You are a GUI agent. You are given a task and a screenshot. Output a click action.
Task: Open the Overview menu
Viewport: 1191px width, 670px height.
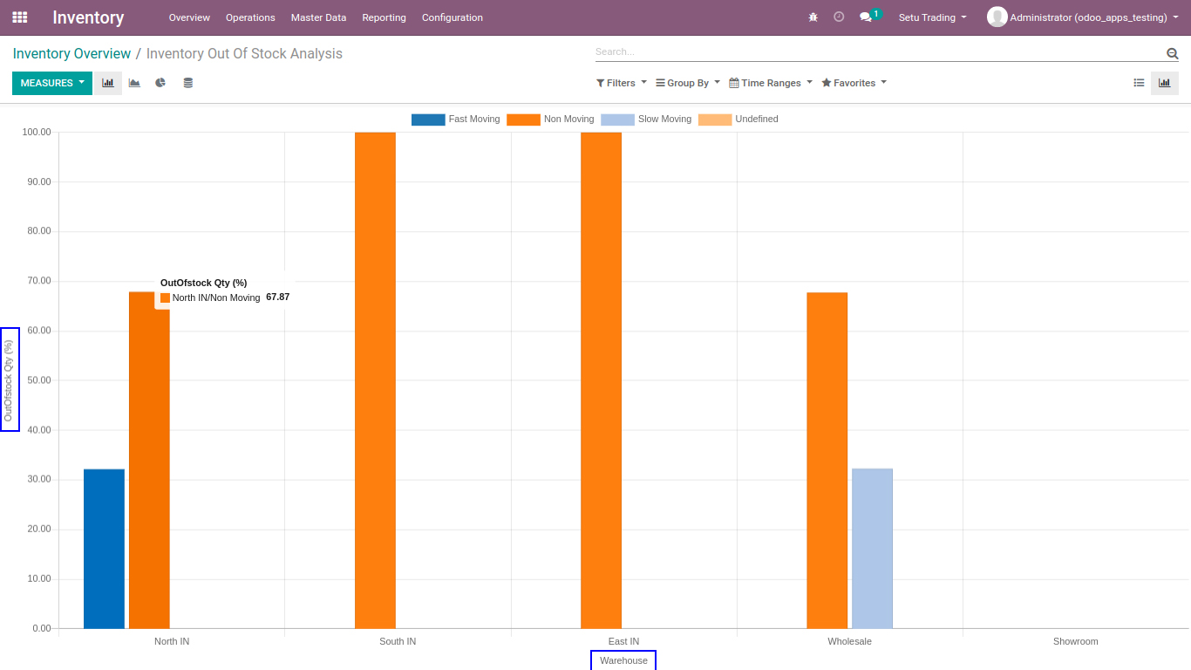pyautogui.click(x=189, y=17)
